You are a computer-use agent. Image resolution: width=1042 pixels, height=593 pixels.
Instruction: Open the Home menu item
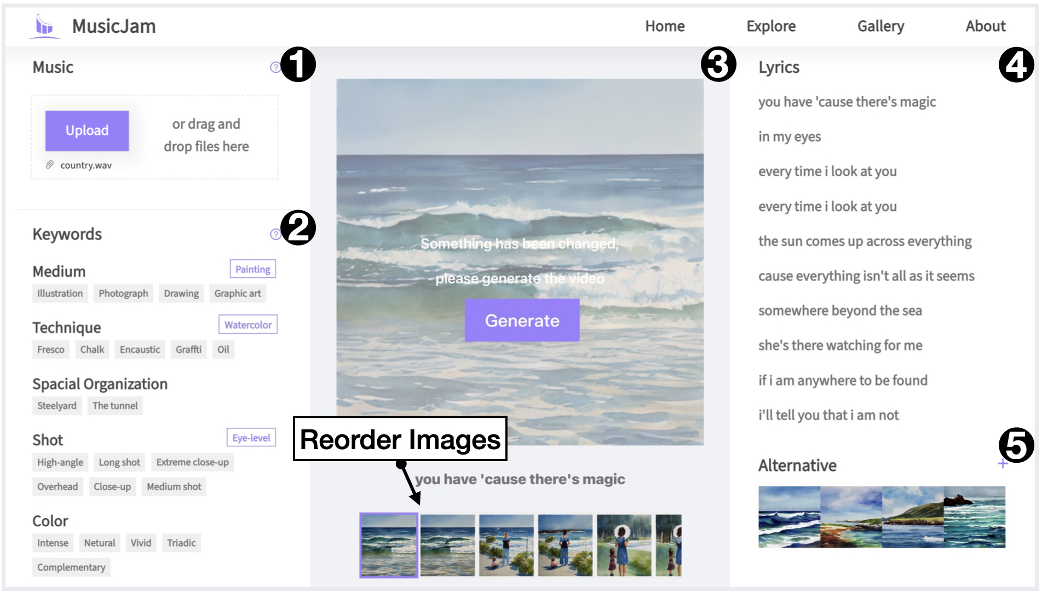click(x=664, y=26)
